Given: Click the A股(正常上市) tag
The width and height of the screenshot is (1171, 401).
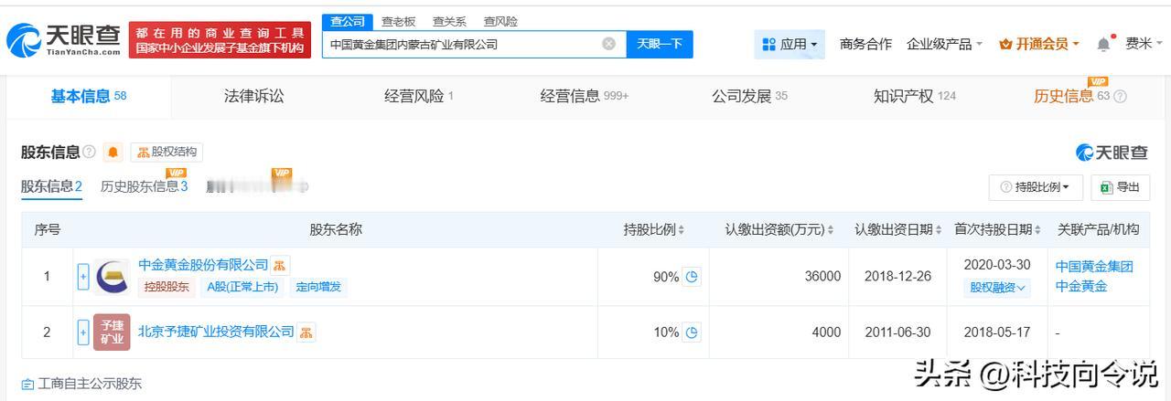Looking at the screenshot, I should tap(242, 287).
